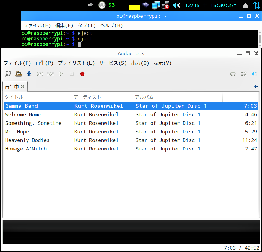Open the terminal ファイル(F) menu

37,26
